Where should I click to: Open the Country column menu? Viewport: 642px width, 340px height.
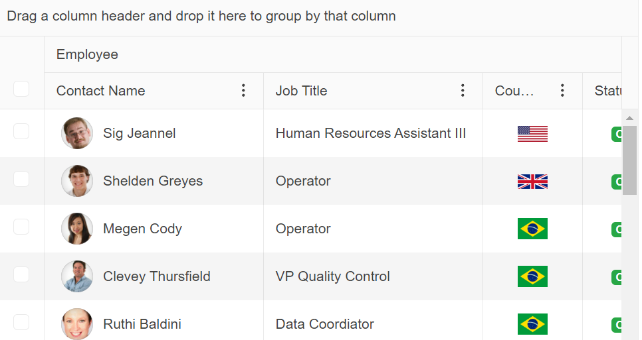click(x=563, y=91)
